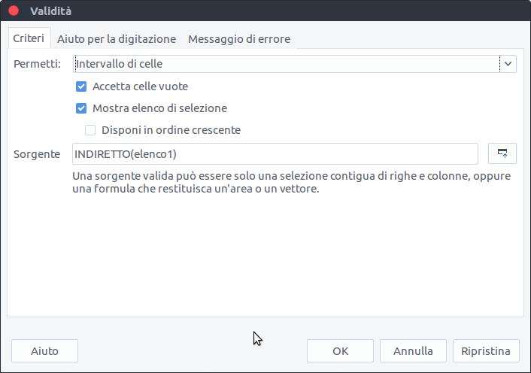Click the Permetti: label
Viewport: 531px width, 373px height.
(x=37, y=64)
